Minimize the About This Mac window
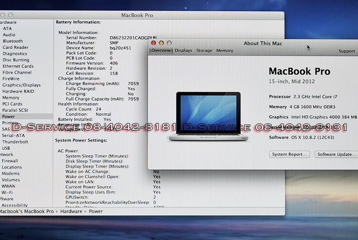The width and height of the screenshot is (358, 240). click(161, 43)
